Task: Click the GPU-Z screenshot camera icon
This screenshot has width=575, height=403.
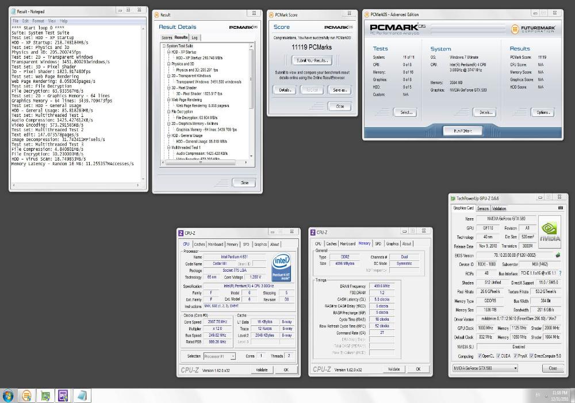Action: point(560,208)
